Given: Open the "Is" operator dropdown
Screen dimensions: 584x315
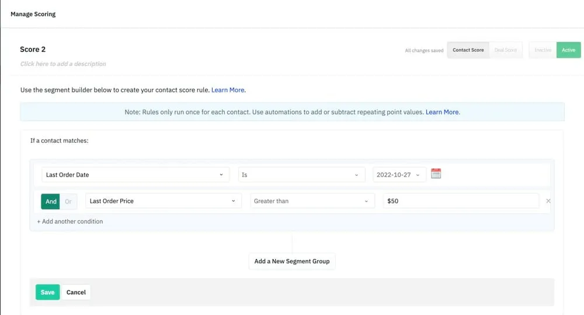Looking at the screenshot, I should click(x=300, y=175).
